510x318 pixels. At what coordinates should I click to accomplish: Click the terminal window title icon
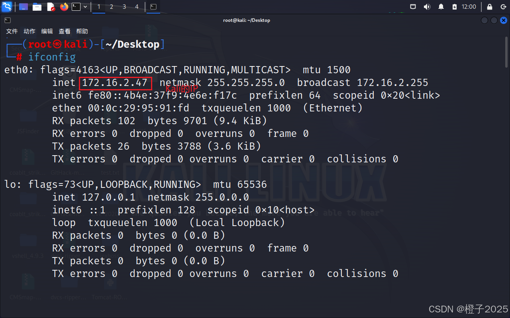click(x=8, y=20)
